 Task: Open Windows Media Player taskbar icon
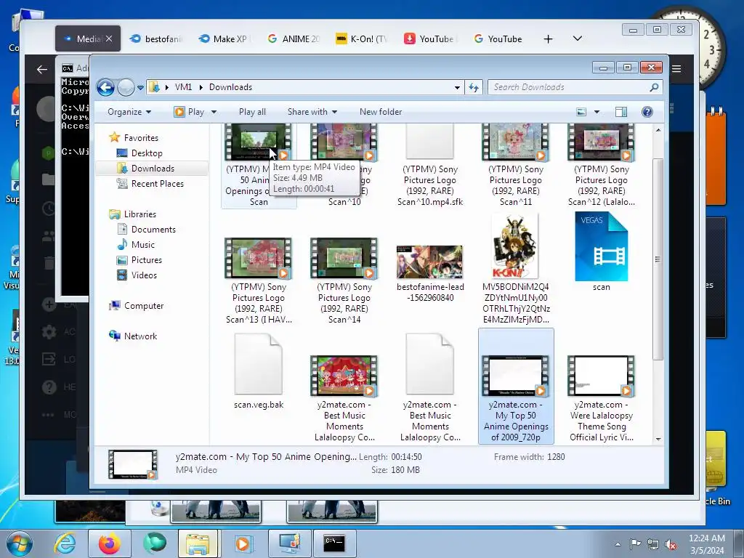[x=243, y=543]
